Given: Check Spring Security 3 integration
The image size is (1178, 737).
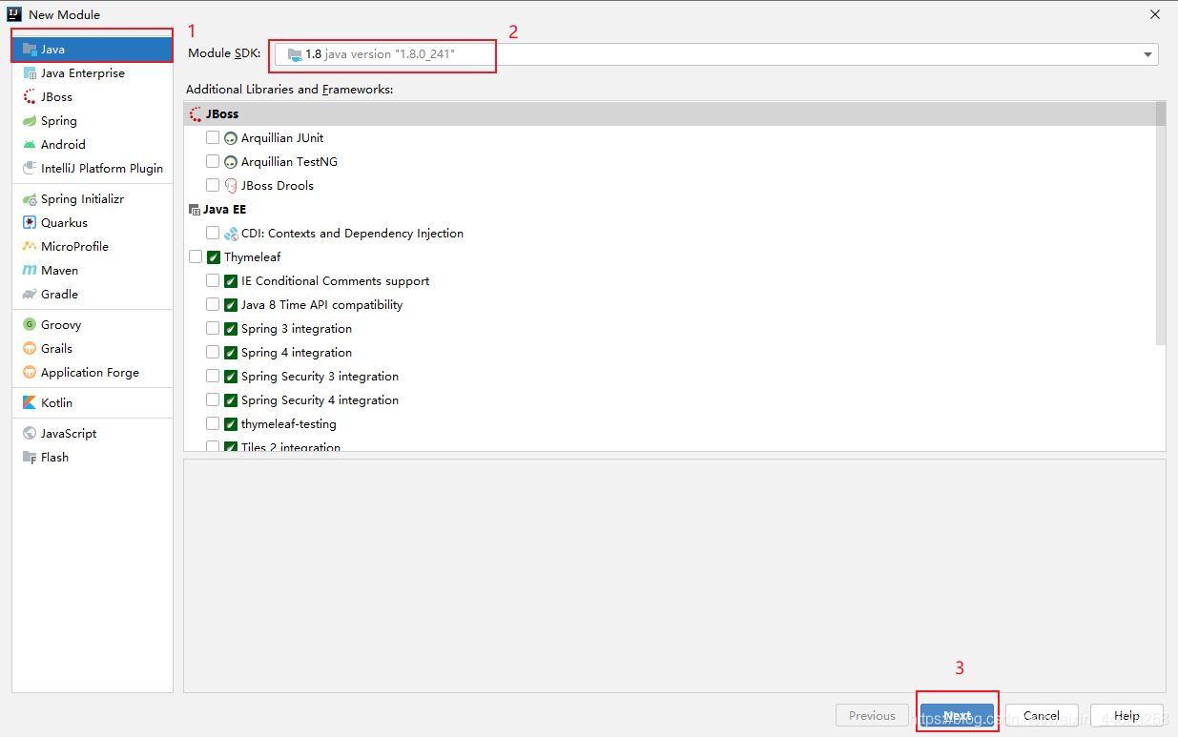Looking at the screenshot, I should [x=213, y=376].
